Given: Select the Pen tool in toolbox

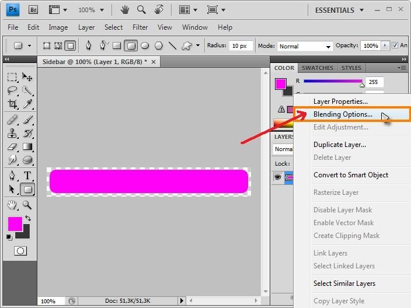Looking at the screenshot, I should [x=12, y=176].
